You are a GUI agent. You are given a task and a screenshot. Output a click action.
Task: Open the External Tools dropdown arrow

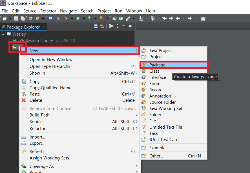(x=108, y=19)
